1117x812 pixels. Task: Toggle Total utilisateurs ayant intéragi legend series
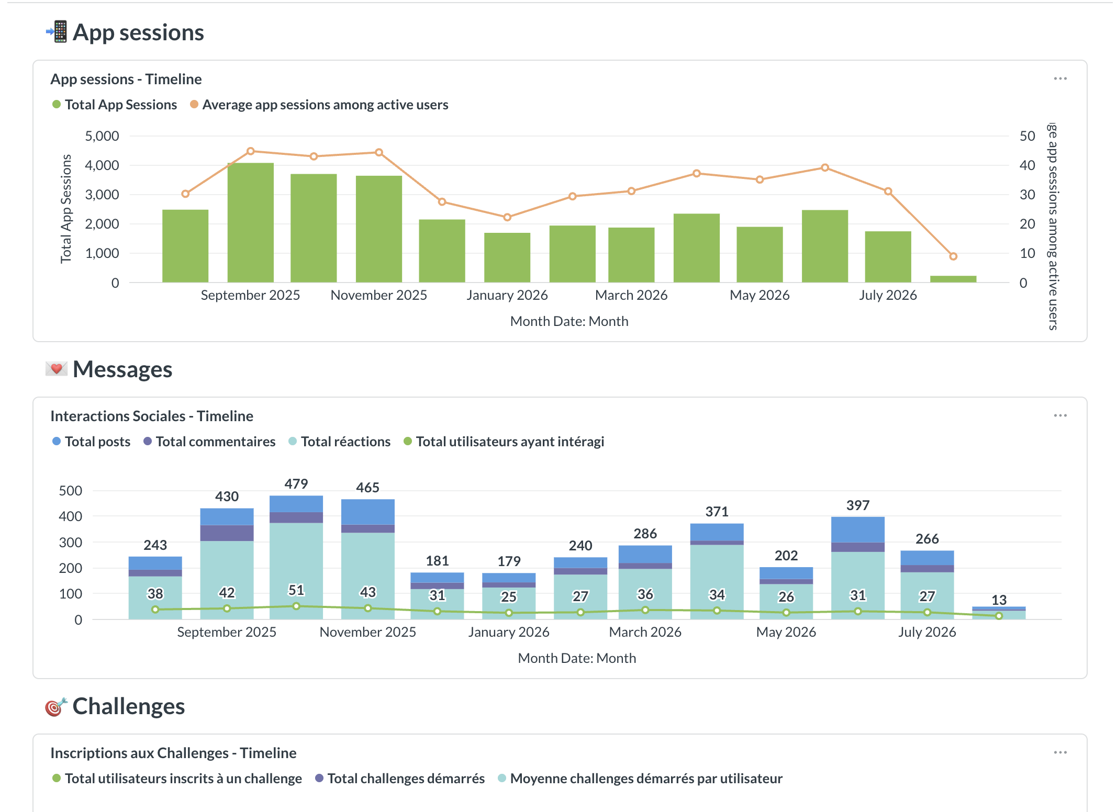click(504, 442)
